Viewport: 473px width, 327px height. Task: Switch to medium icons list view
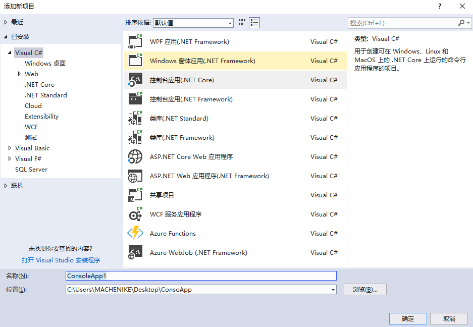coord(254,23)
